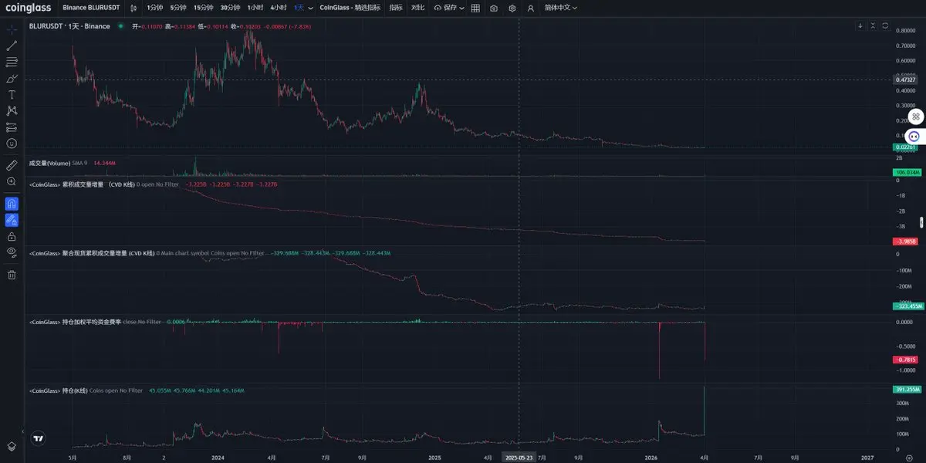926x463 pixels.
Task: Open Binance BLURUSDT symbol search
Action: [91, 8]
